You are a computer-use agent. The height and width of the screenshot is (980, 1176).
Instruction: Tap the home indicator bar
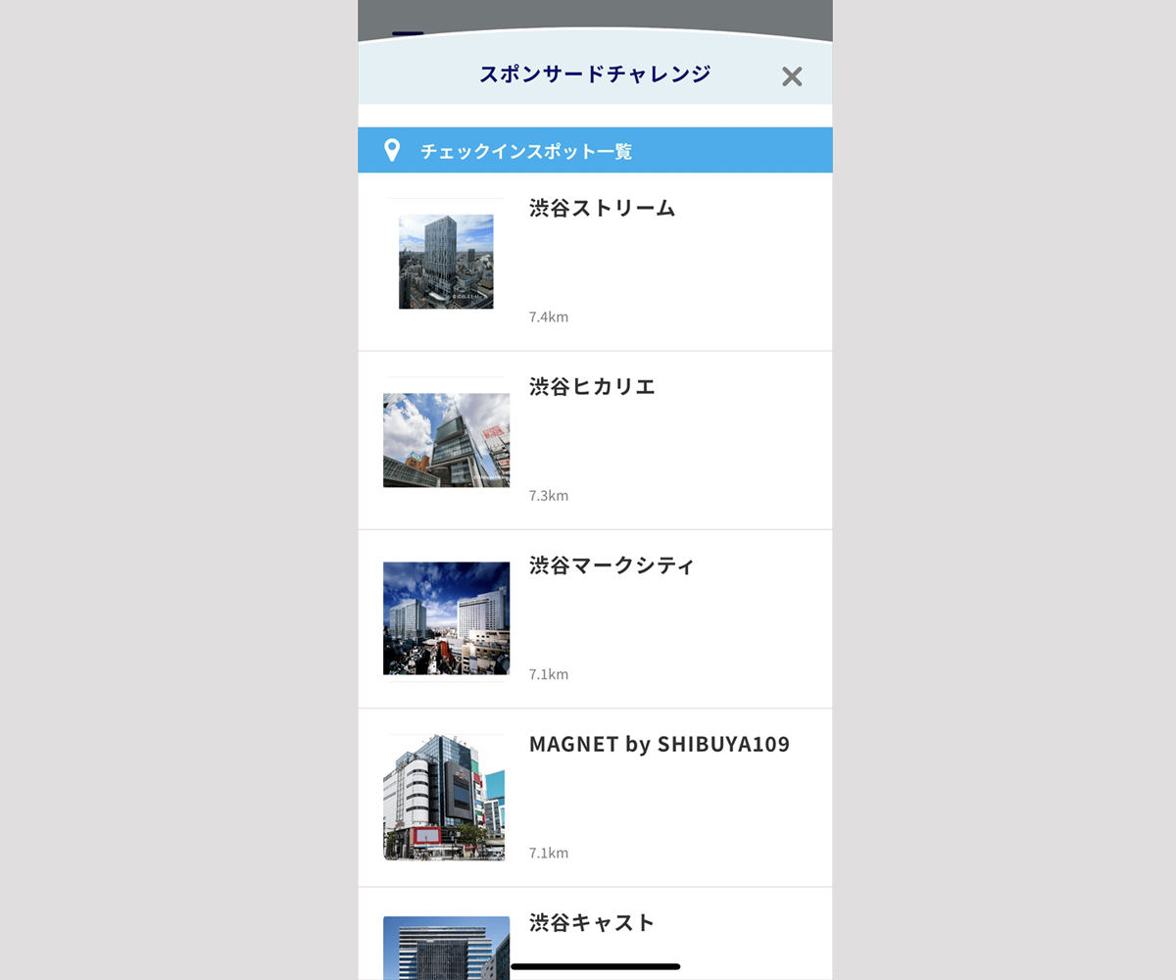596,966
